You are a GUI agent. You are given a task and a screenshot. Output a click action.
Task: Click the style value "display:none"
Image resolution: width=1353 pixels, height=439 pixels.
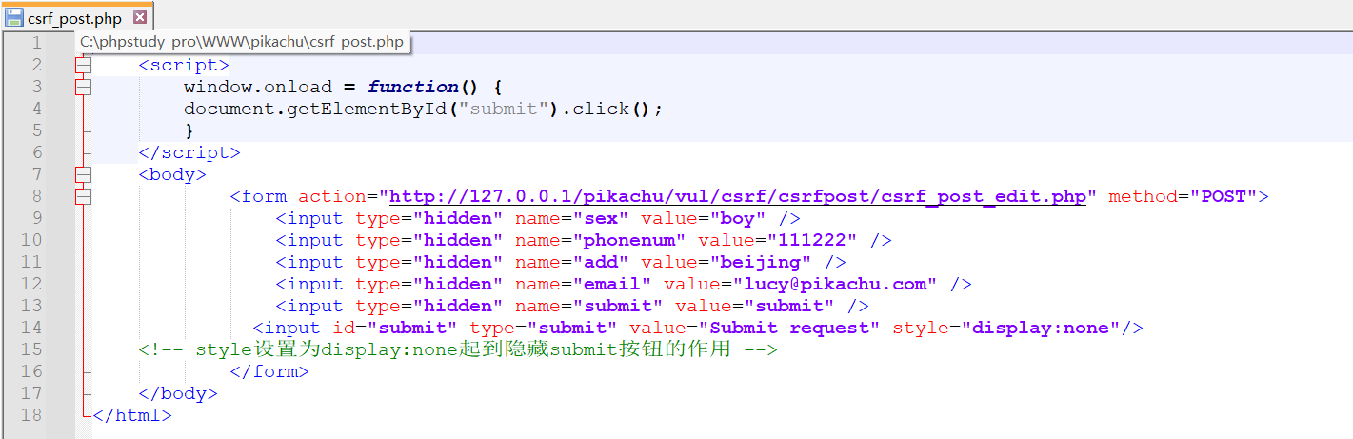(x=1041, y=328)
